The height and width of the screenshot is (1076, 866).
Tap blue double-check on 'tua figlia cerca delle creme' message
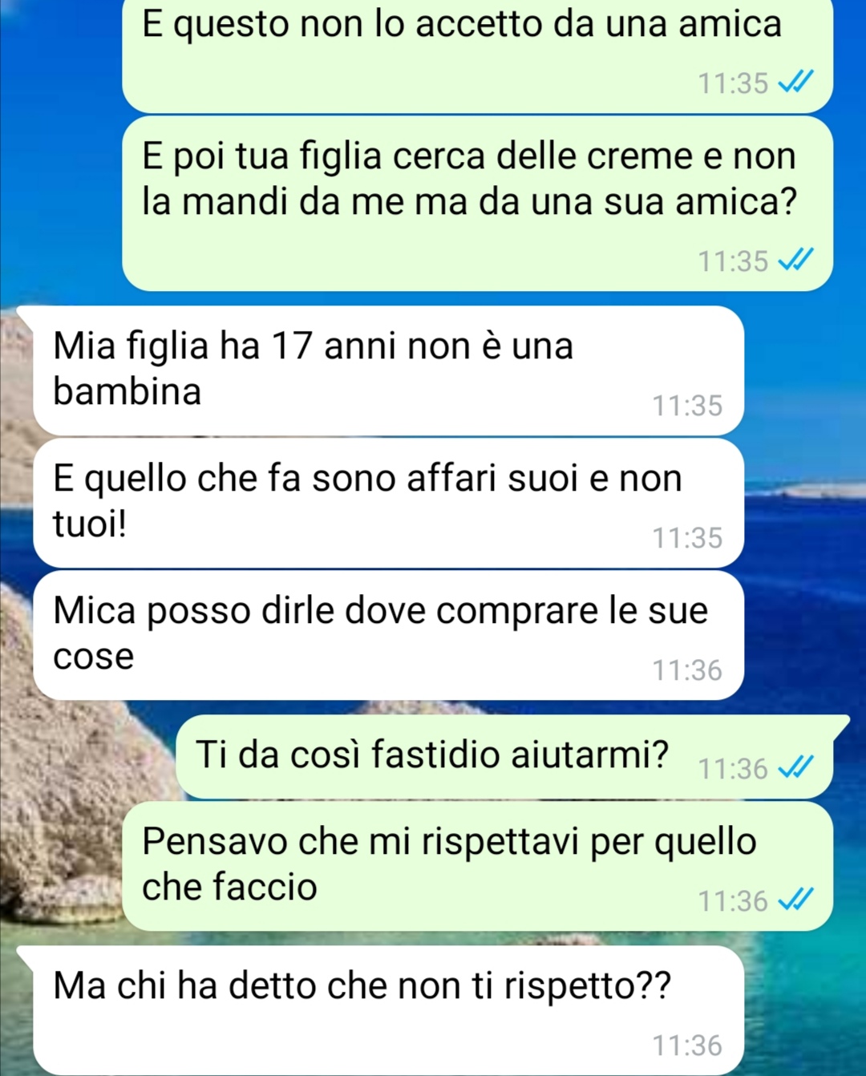click(795, 261)
